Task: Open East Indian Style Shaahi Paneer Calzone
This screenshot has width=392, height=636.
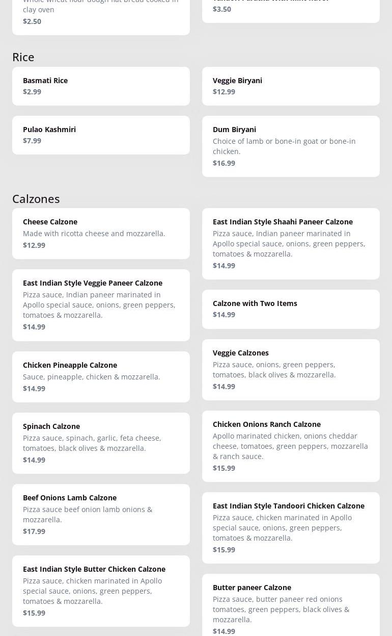Action: [291, 244]
